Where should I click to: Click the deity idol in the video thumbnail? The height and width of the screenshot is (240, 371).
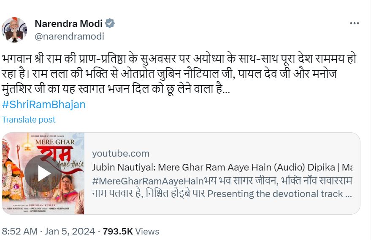point(12,175)
